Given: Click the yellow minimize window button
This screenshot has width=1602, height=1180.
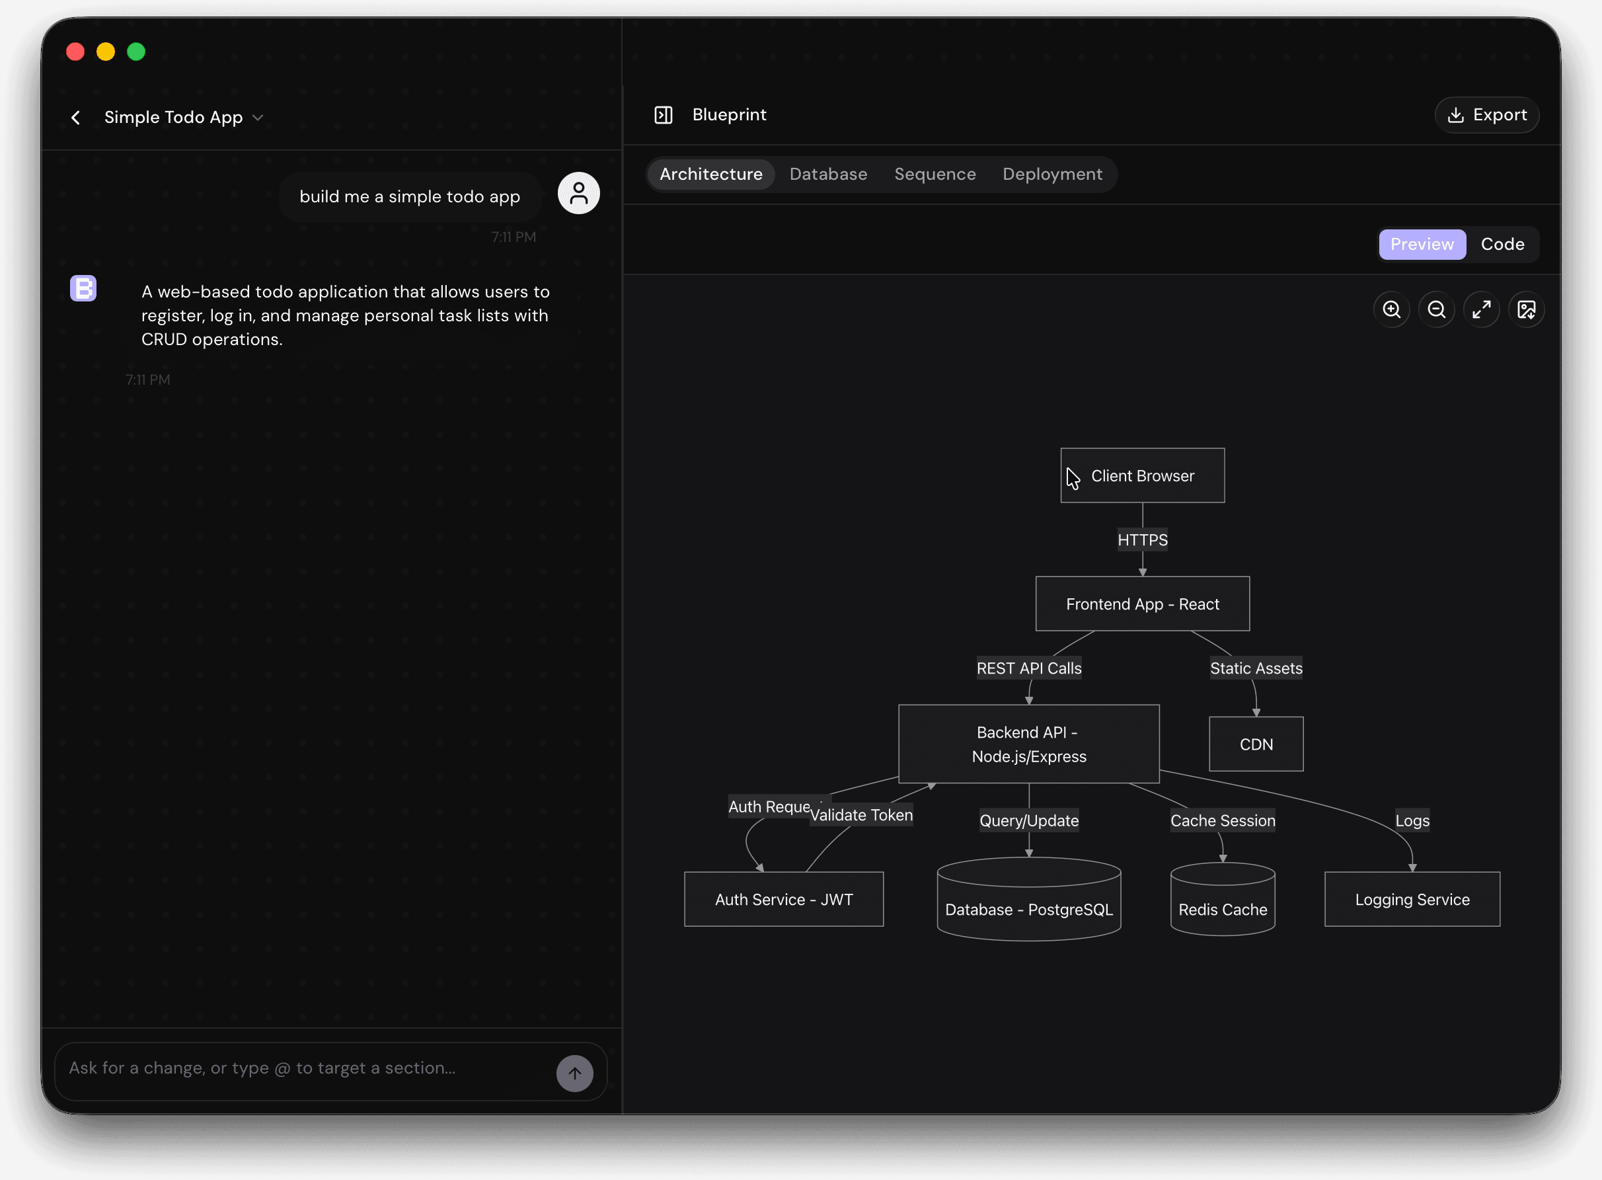Looking at the screenshot, I should (x=106, y=52).
